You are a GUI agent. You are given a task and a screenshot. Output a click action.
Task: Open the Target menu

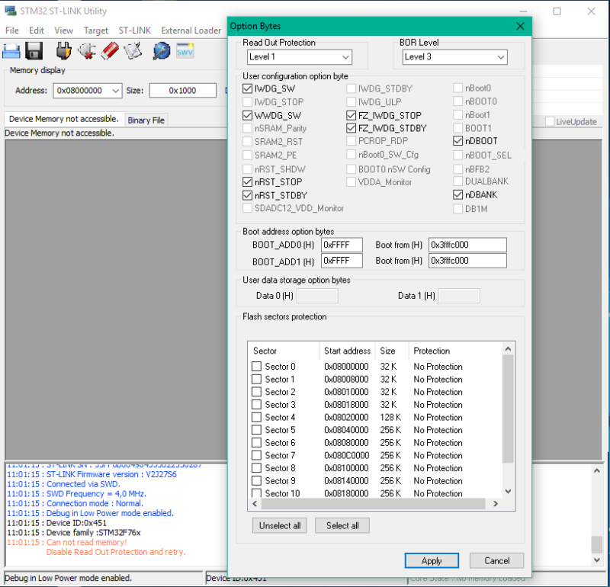(96, 30)
